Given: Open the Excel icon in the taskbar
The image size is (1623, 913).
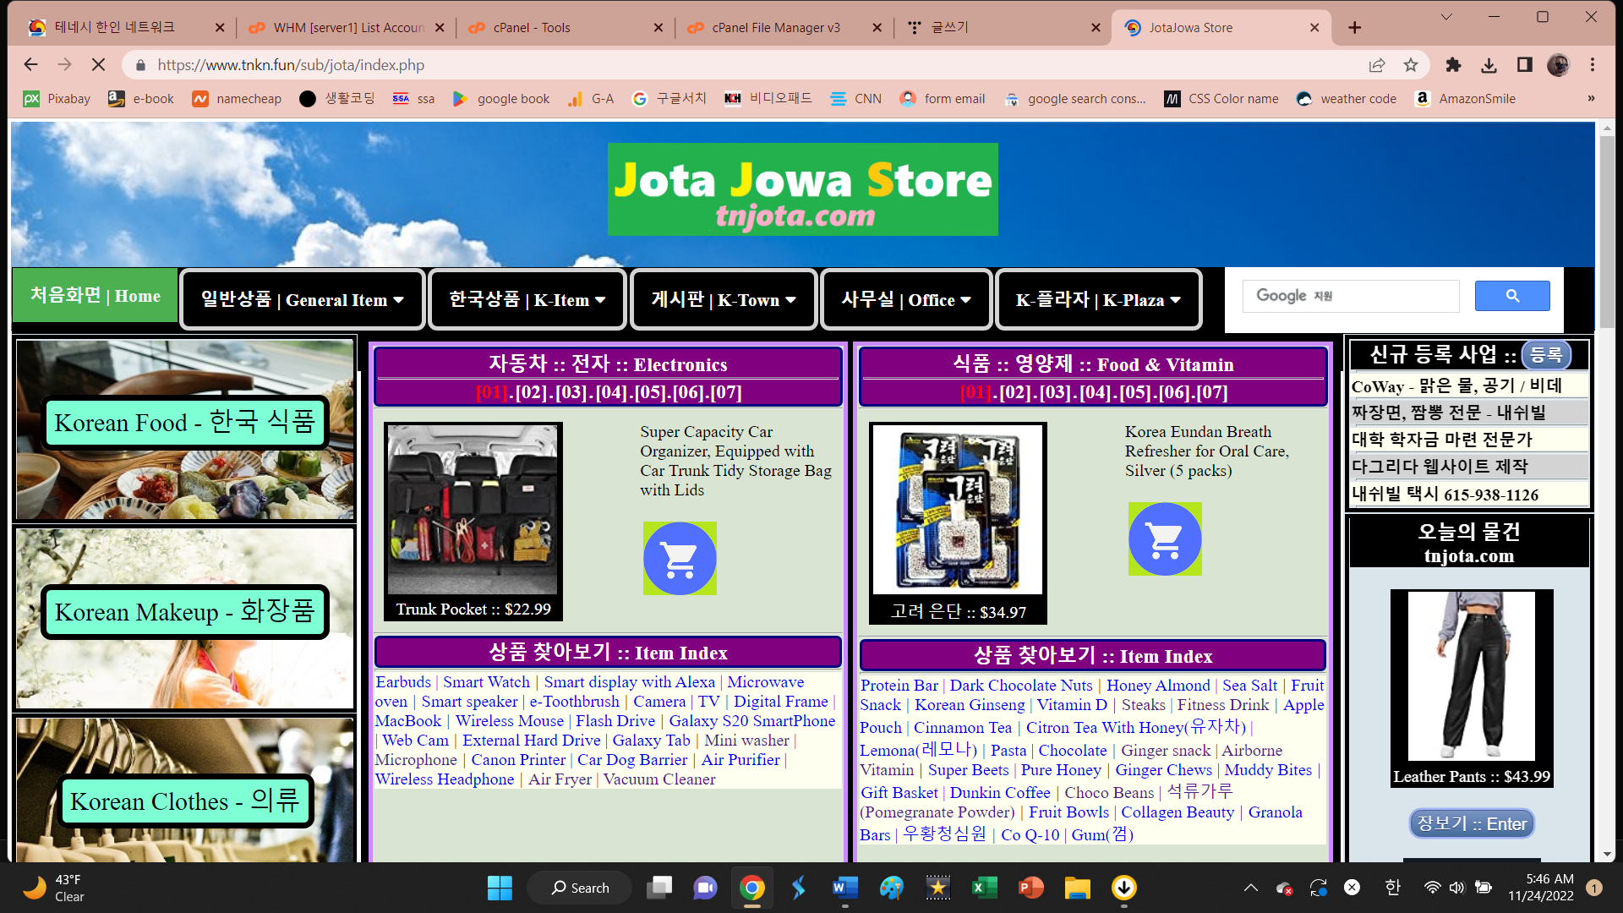Looking at the screenshot, I should click(983, 888).
